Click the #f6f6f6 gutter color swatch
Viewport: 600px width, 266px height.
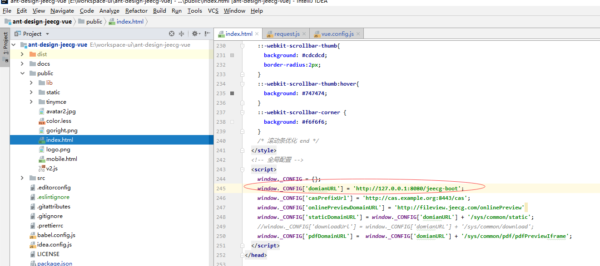pos(232,122)
